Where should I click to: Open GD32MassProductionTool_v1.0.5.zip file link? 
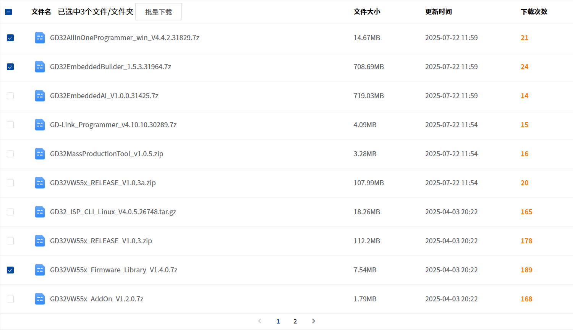[107, 154]
